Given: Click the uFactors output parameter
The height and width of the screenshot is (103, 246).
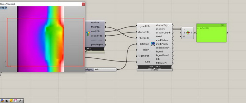Looking at the screenshot, I should (162, 29).
